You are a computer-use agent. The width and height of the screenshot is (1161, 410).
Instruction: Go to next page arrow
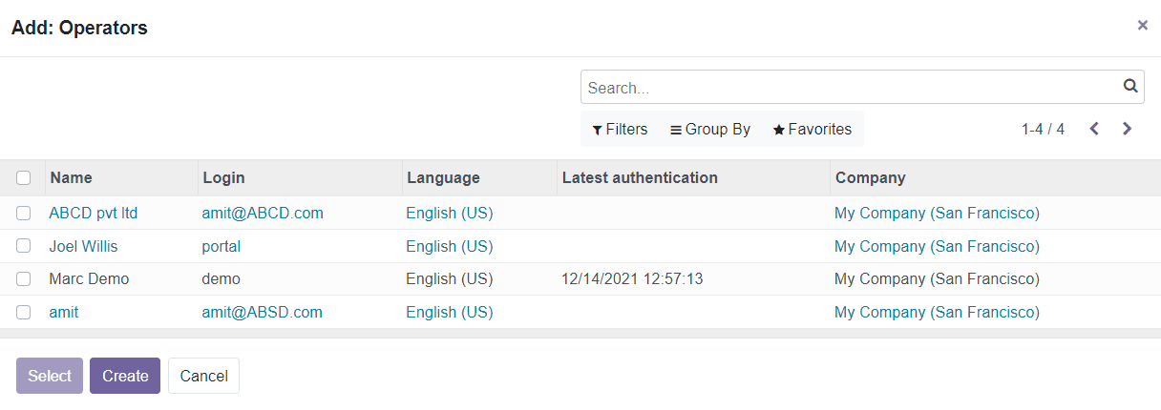coord(1127,129)
